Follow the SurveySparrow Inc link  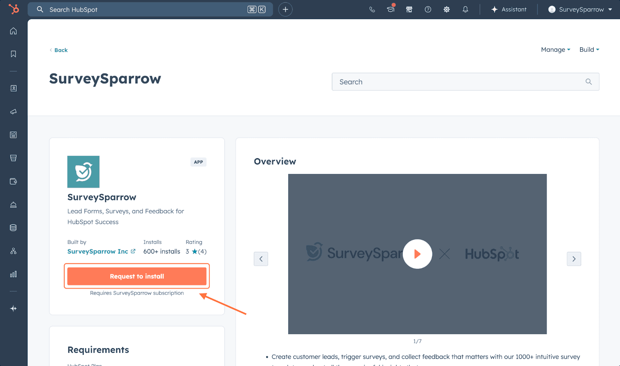98,251
